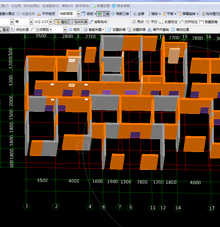Click top axis bubble 16
The width and height of the screenshot is (220, 227).
(208, 37)
